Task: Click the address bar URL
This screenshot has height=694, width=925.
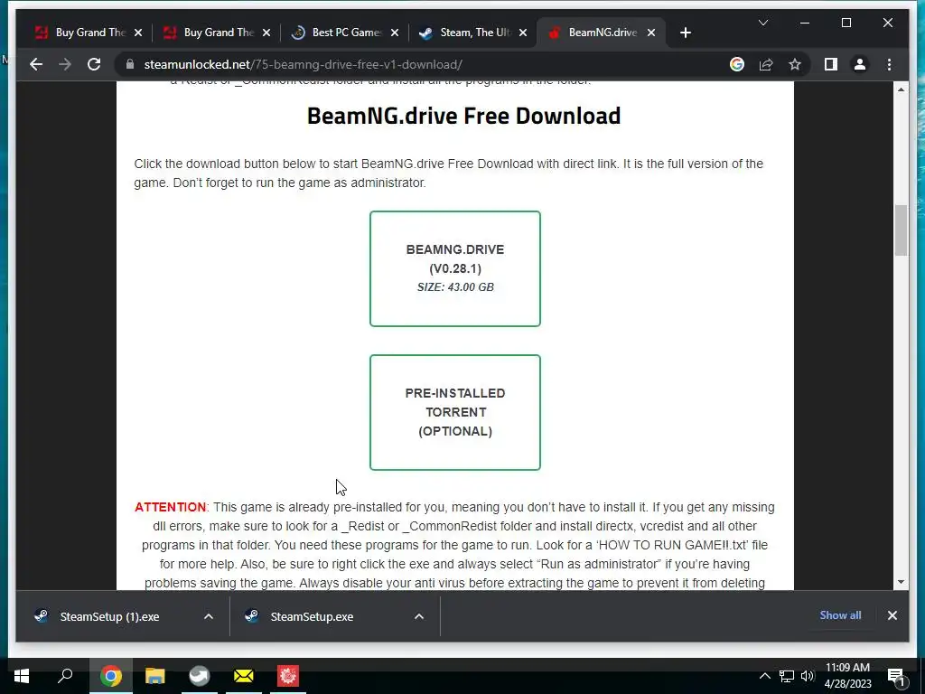Action: (304, 64)
